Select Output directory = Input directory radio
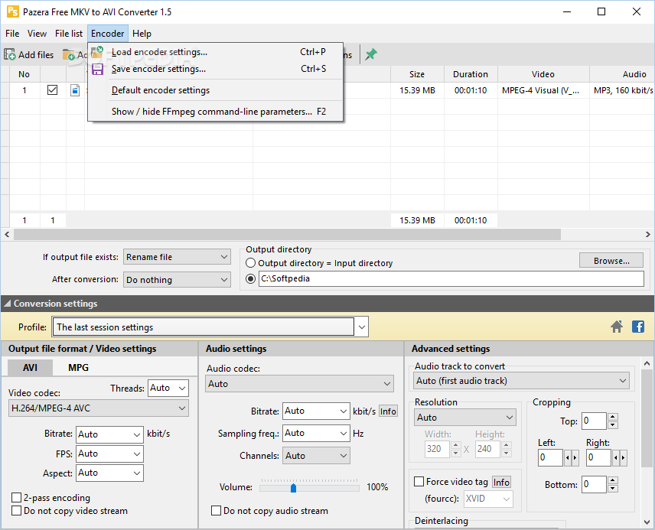 tap(251, 263)
